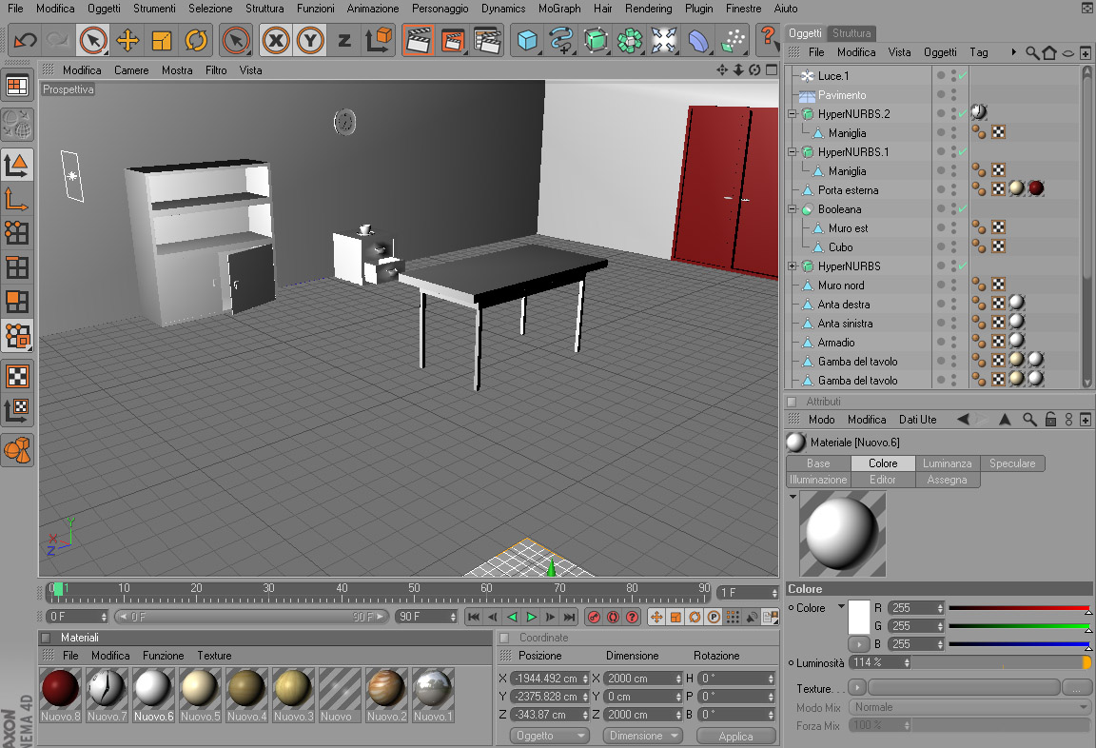The image size is (1096, 748).
Task: Click the white Colore swatch
Action: (858, 617)
